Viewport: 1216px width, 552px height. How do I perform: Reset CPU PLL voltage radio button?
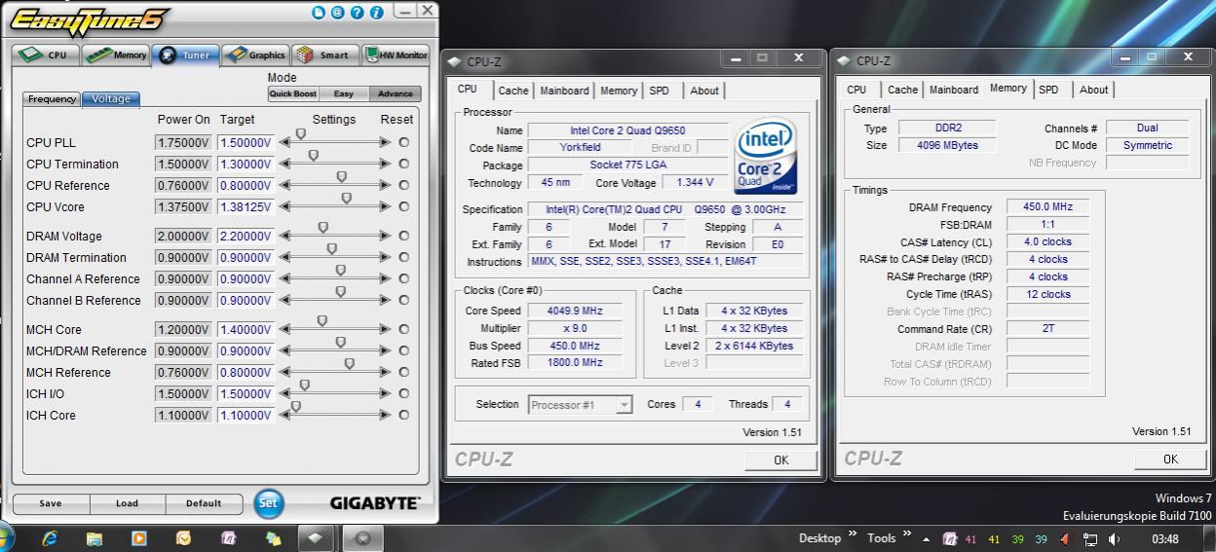click(403, 142)
